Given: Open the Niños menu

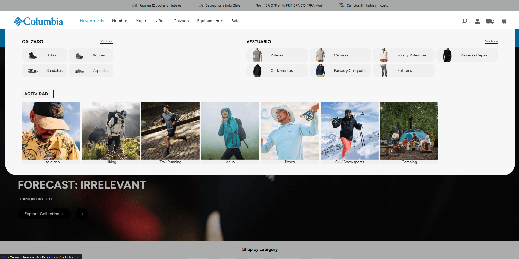Looking at the screenshot, I should pyautogui.click(x=160, y=21).
